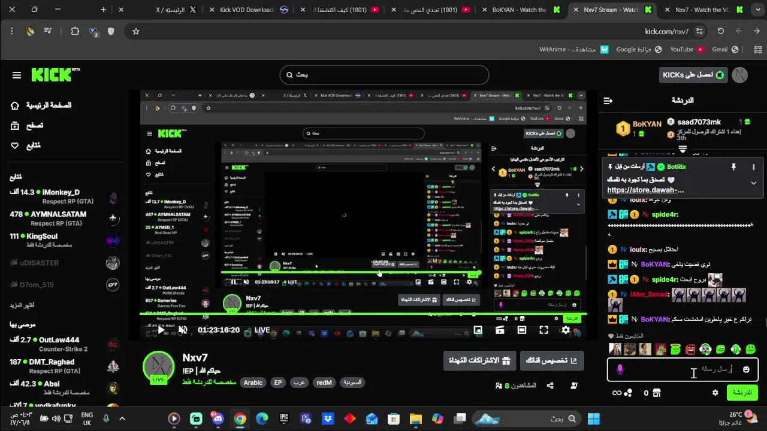The width and height of the screenshot is (767, 431).
Task: Open YouTube bookmark
Action: tap(686, 49)
